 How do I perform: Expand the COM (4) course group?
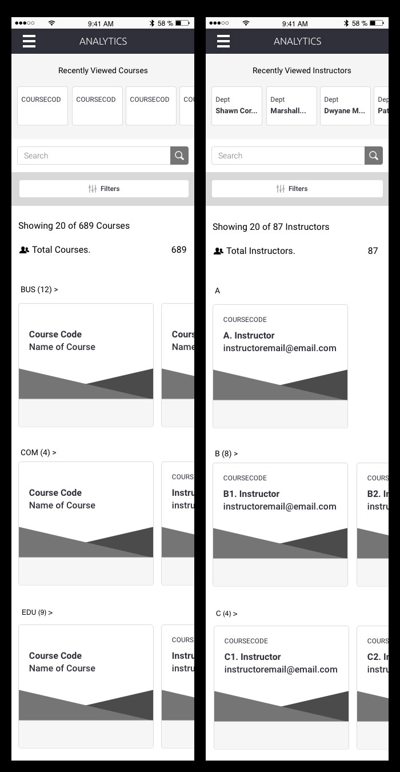point(38,452)
